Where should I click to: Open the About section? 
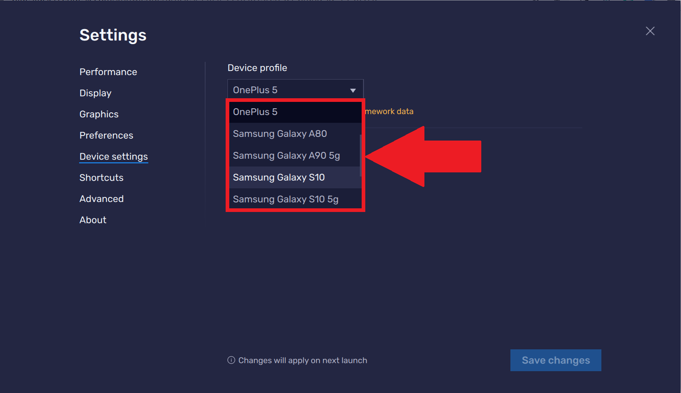pos(93,220)
